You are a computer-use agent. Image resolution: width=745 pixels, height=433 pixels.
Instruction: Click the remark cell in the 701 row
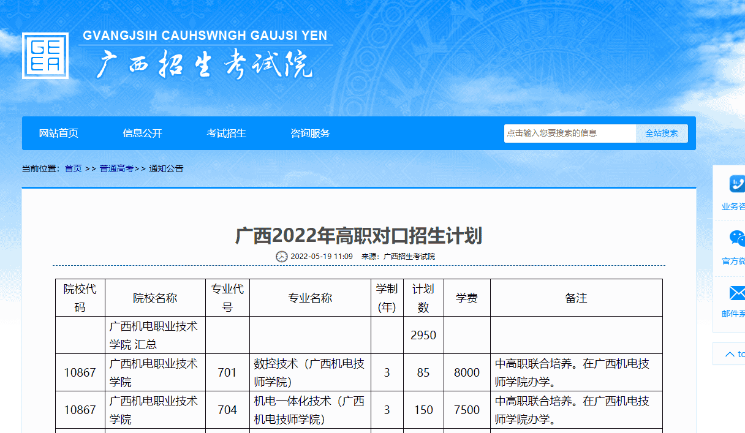(x=577, y=372)
